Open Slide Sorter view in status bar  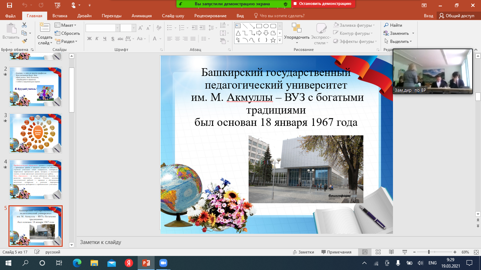click(378, 252)
